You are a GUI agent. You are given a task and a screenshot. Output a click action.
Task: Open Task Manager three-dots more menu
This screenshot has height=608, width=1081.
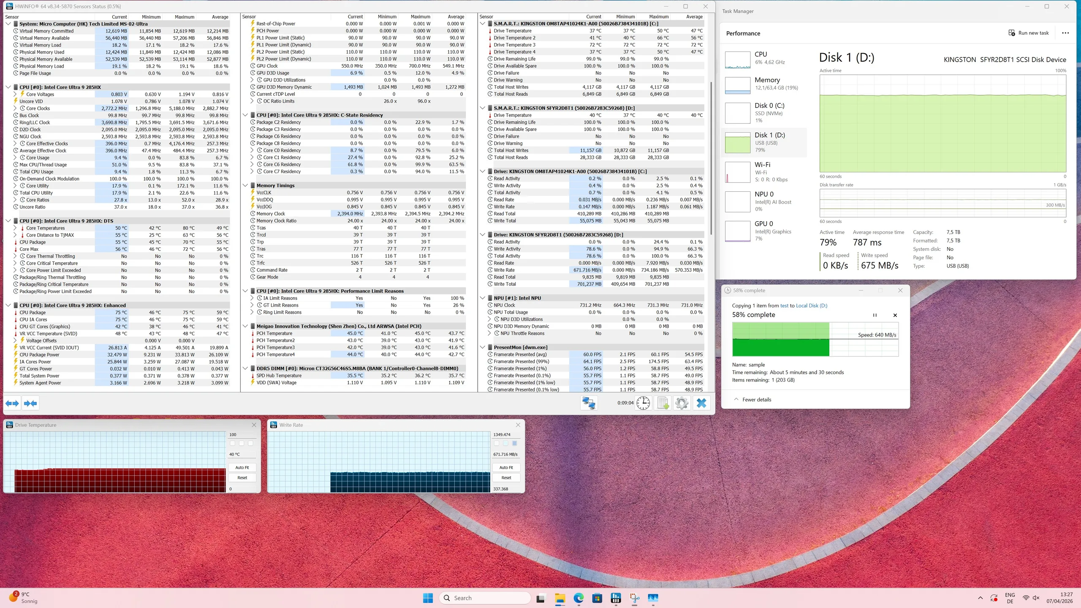click(1065, 33)
